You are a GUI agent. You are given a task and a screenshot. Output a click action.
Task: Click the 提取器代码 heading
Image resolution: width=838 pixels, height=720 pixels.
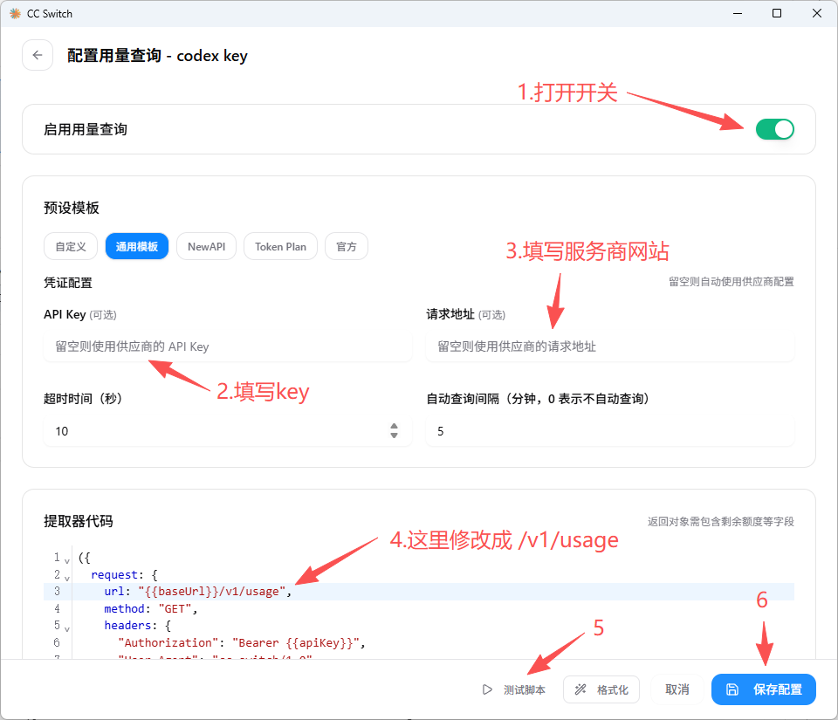[x=79, y=521]
